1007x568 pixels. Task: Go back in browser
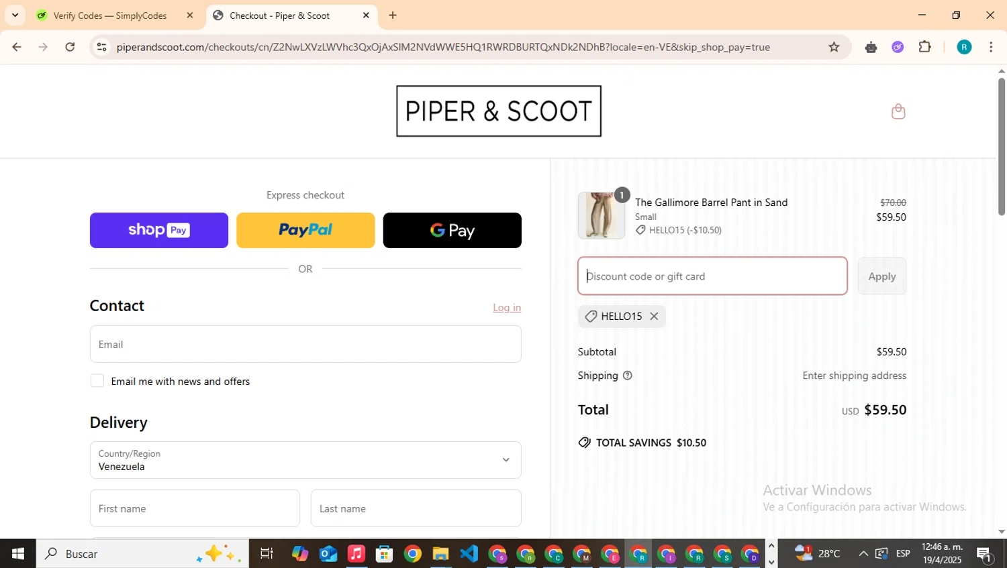[x=17, y=47]
